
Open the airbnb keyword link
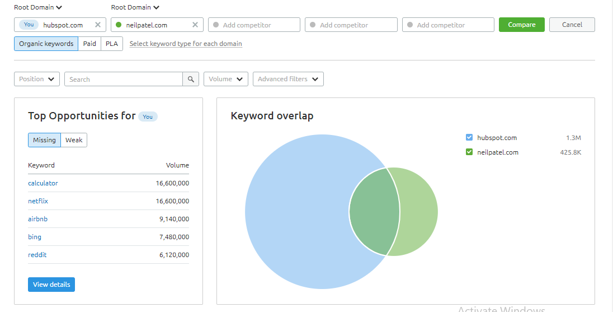coord(38,219)
